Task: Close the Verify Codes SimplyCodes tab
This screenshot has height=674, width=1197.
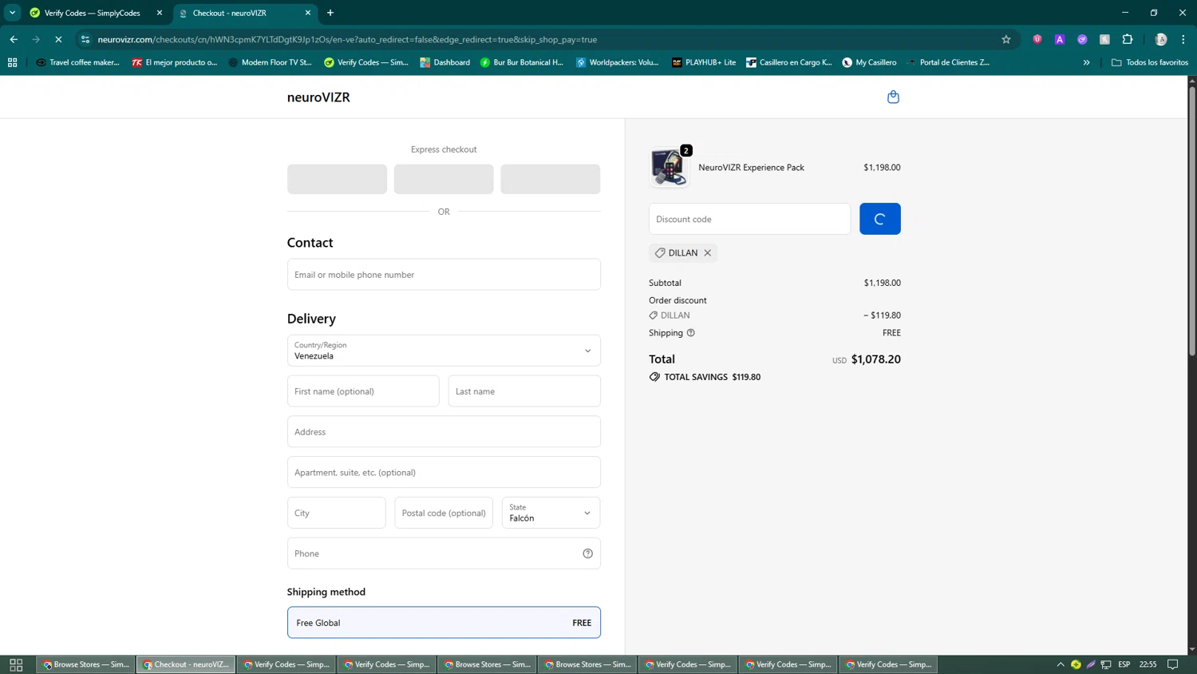Action: click(x=160, y=13)
